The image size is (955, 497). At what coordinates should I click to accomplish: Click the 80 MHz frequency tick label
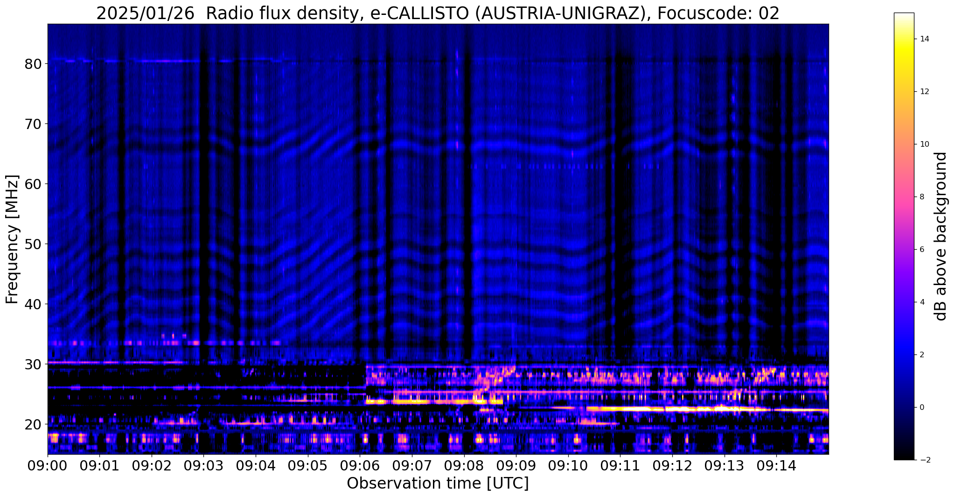(x=33, y=64)
